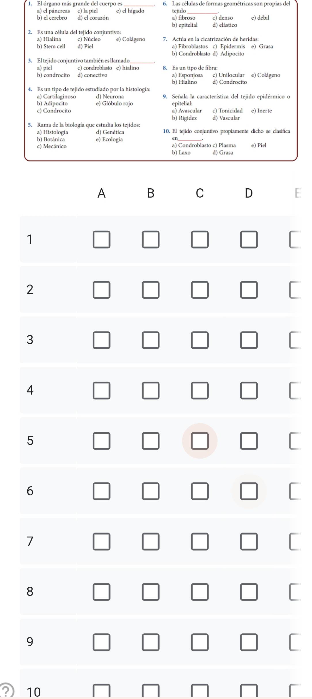Mark option D for question 9
This screenshot has width=312, height=699.
249,642
